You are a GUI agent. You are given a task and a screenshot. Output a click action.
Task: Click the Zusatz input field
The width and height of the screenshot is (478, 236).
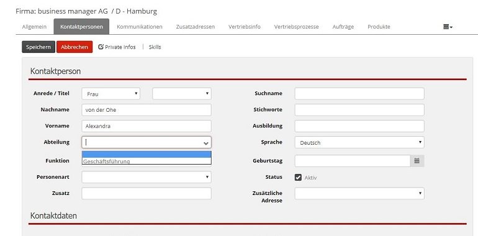pyautogui.click(x=147, y=193)
